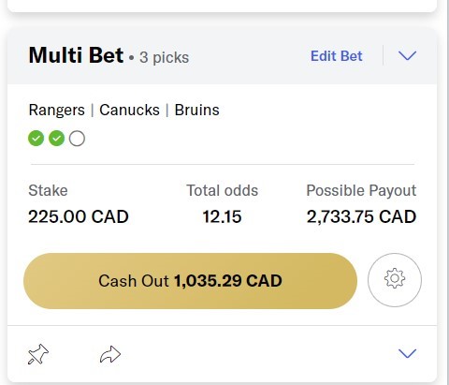Collapse the Multi Bet header chevron
This screenshot has height=385, width=449.
coord(407,56)
